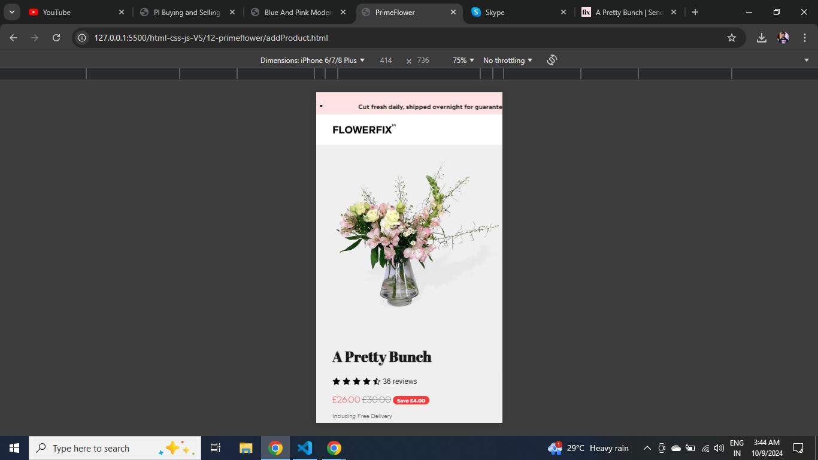The width and height of the screenshot is (818, 460).
Task: Switch to the Skype tab
Action: click(518, 12)
